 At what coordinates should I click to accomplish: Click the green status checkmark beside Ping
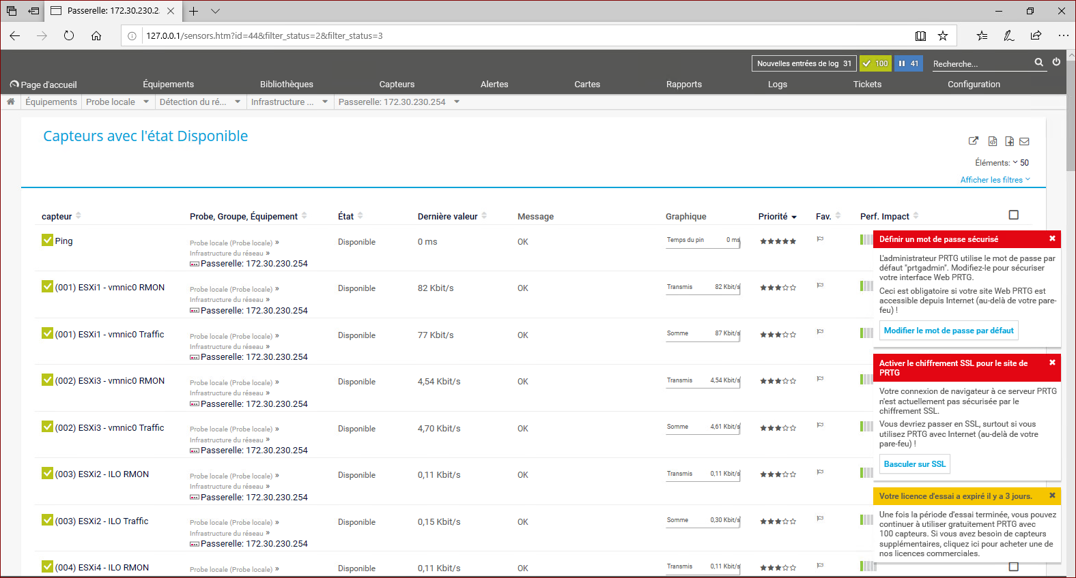coord(47,240)
